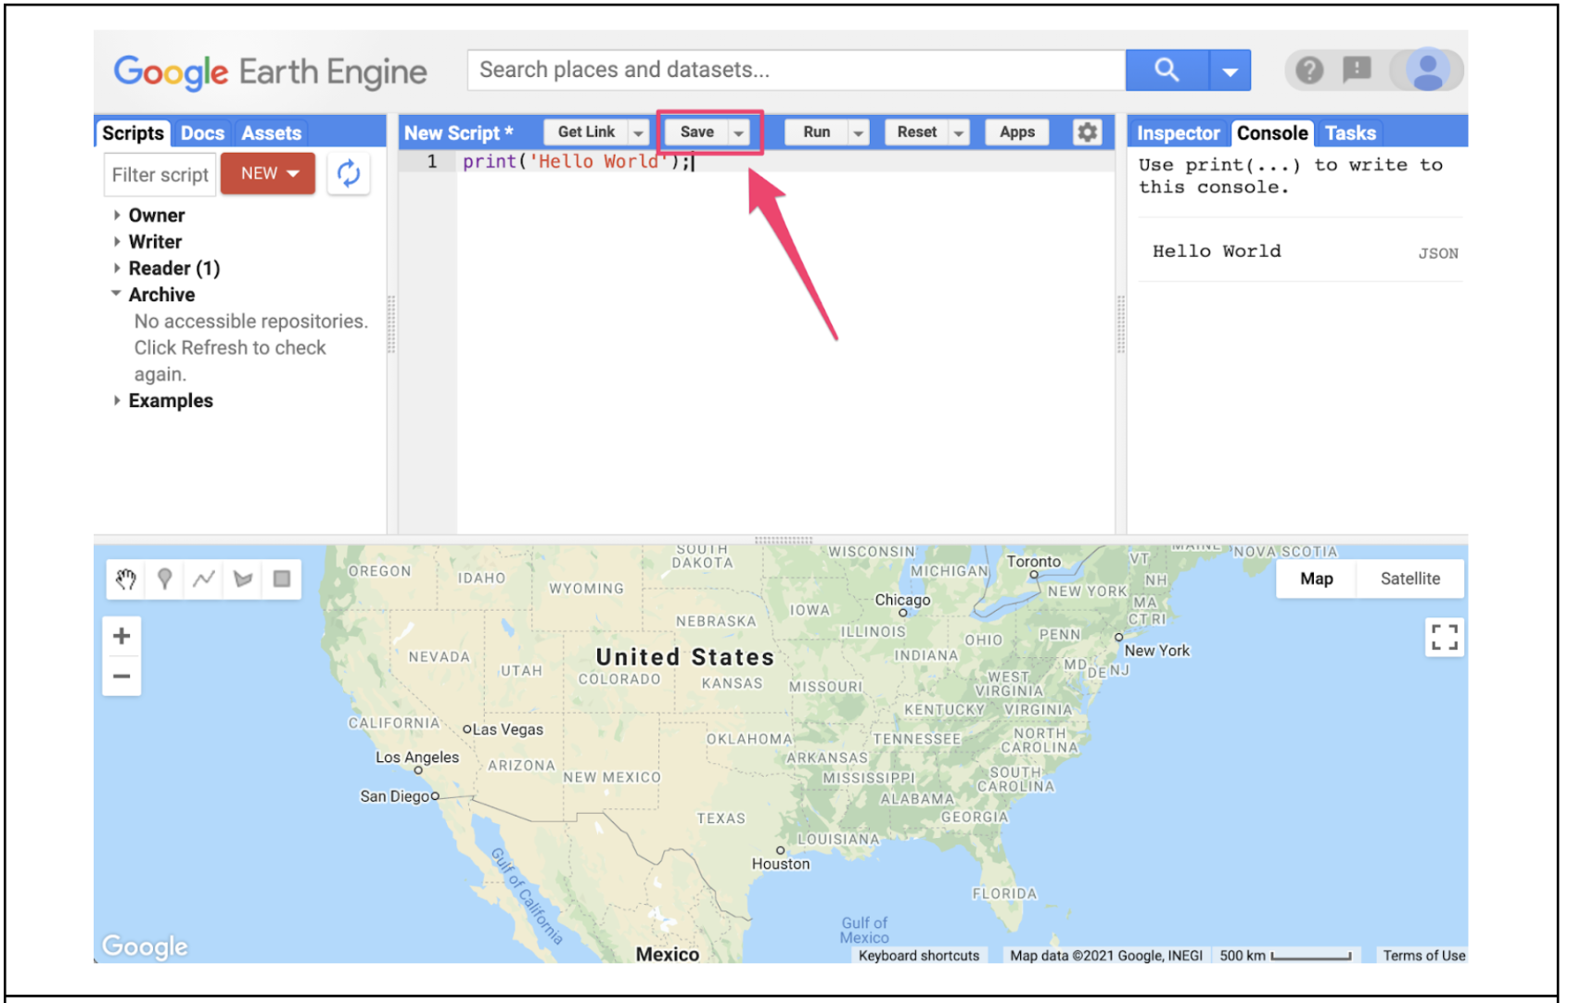Click the map zoom in control

(x=121, y=635)
